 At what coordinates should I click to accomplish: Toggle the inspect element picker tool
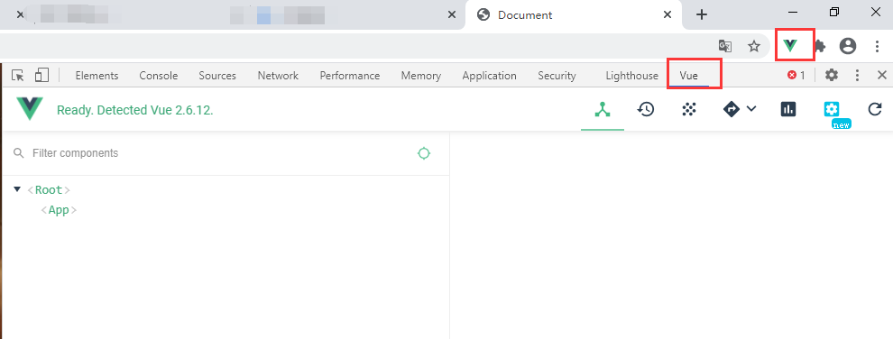[18, 75]
